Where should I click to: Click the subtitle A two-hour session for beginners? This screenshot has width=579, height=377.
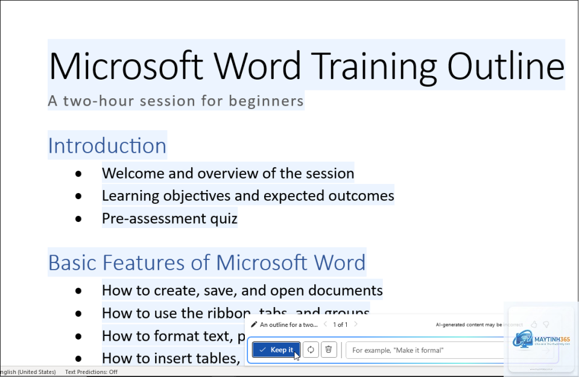[176, 101]
